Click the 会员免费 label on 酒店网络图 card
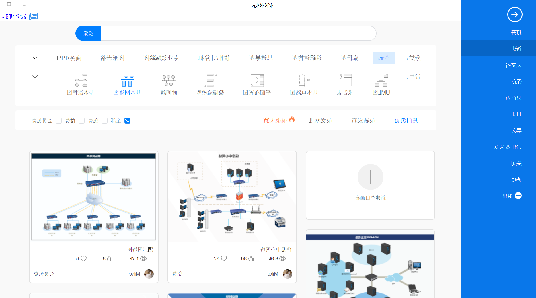The width and height of the screenshot is (536, 298). (x=44, y=274)
